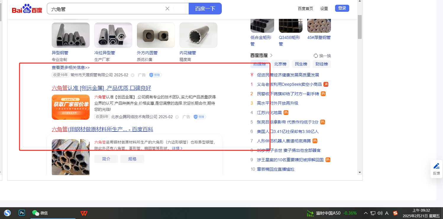Open the 规格 section button
Screen dimensions: 443x219
click(132, 159)
